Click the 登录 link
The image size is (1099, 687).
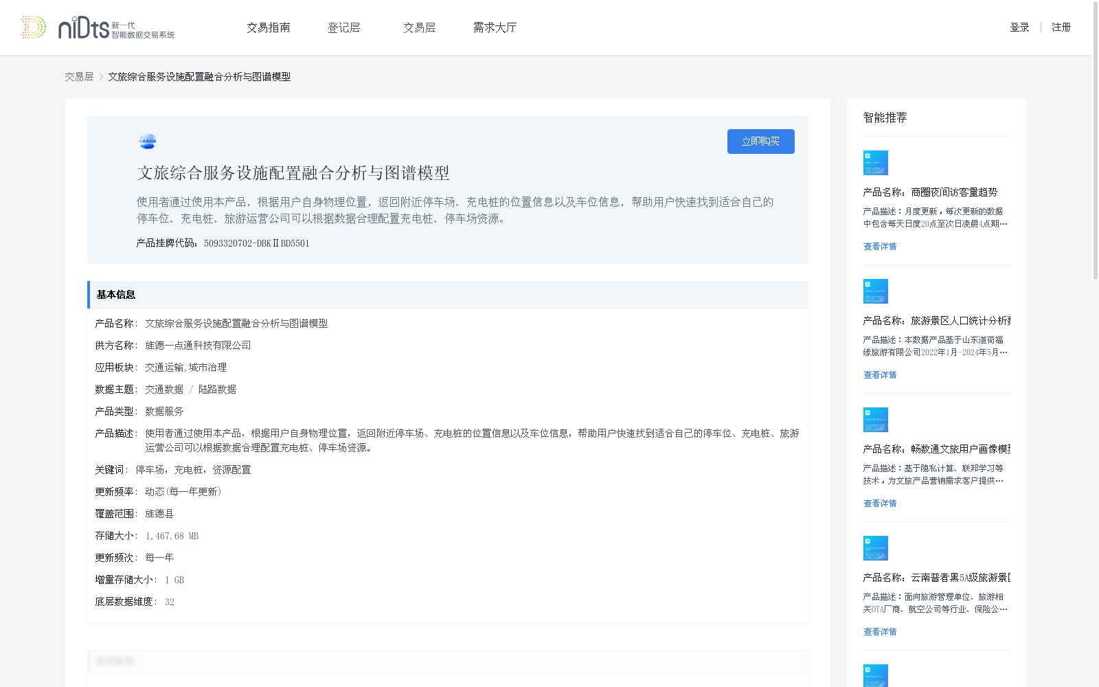point(1019,27)
